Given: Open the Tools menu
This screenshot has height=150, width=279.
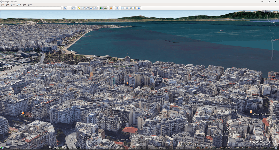Looking at the screenshot, I should (19, 5).
